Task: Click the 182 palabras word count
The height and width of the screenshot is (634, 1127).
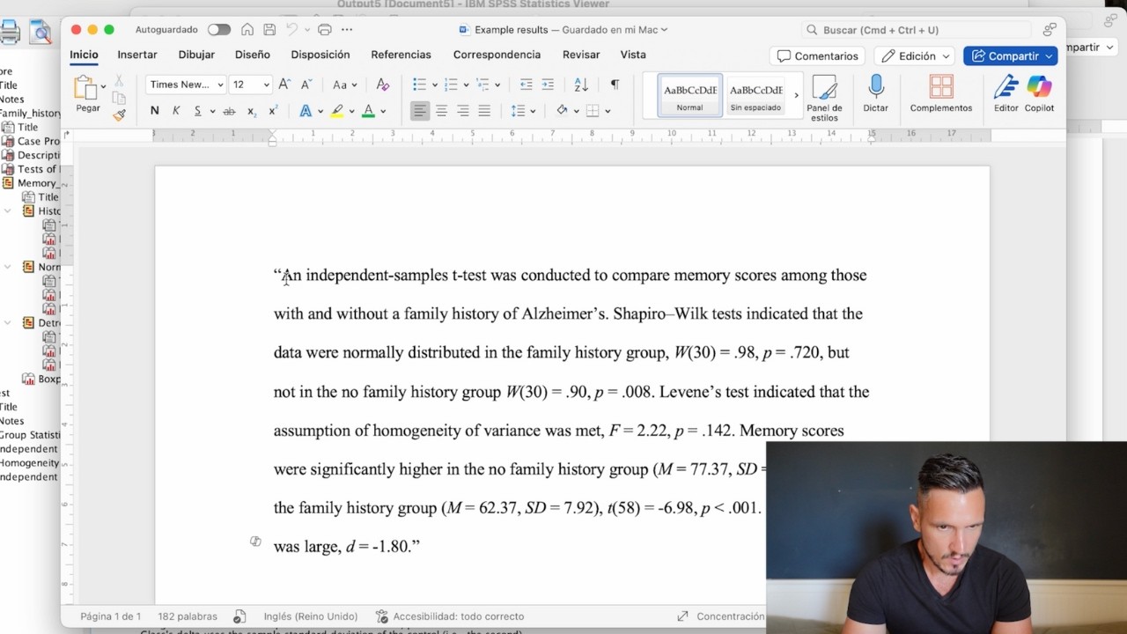Action: coord(188,616)
